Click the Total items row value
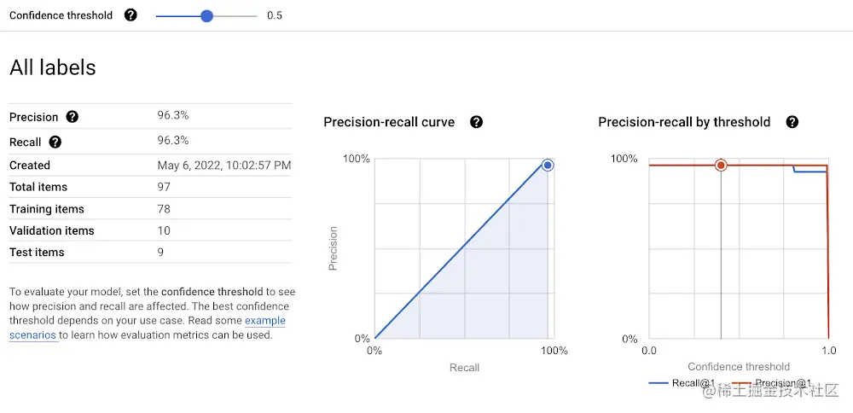This screenshot has height=413, width=853. pyautogui.click(x=164, y=187)
